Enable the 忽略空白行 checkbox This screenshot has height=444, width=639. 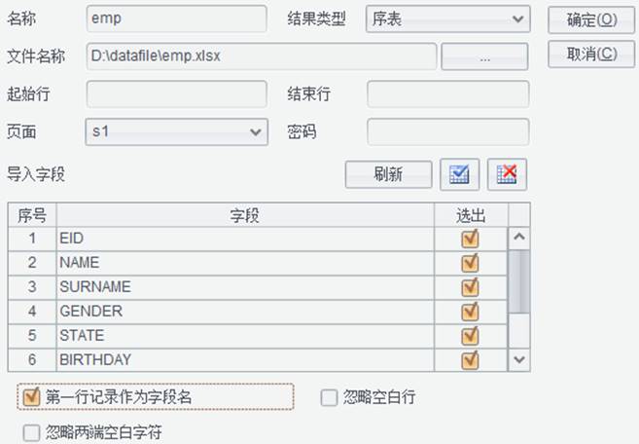330,398
